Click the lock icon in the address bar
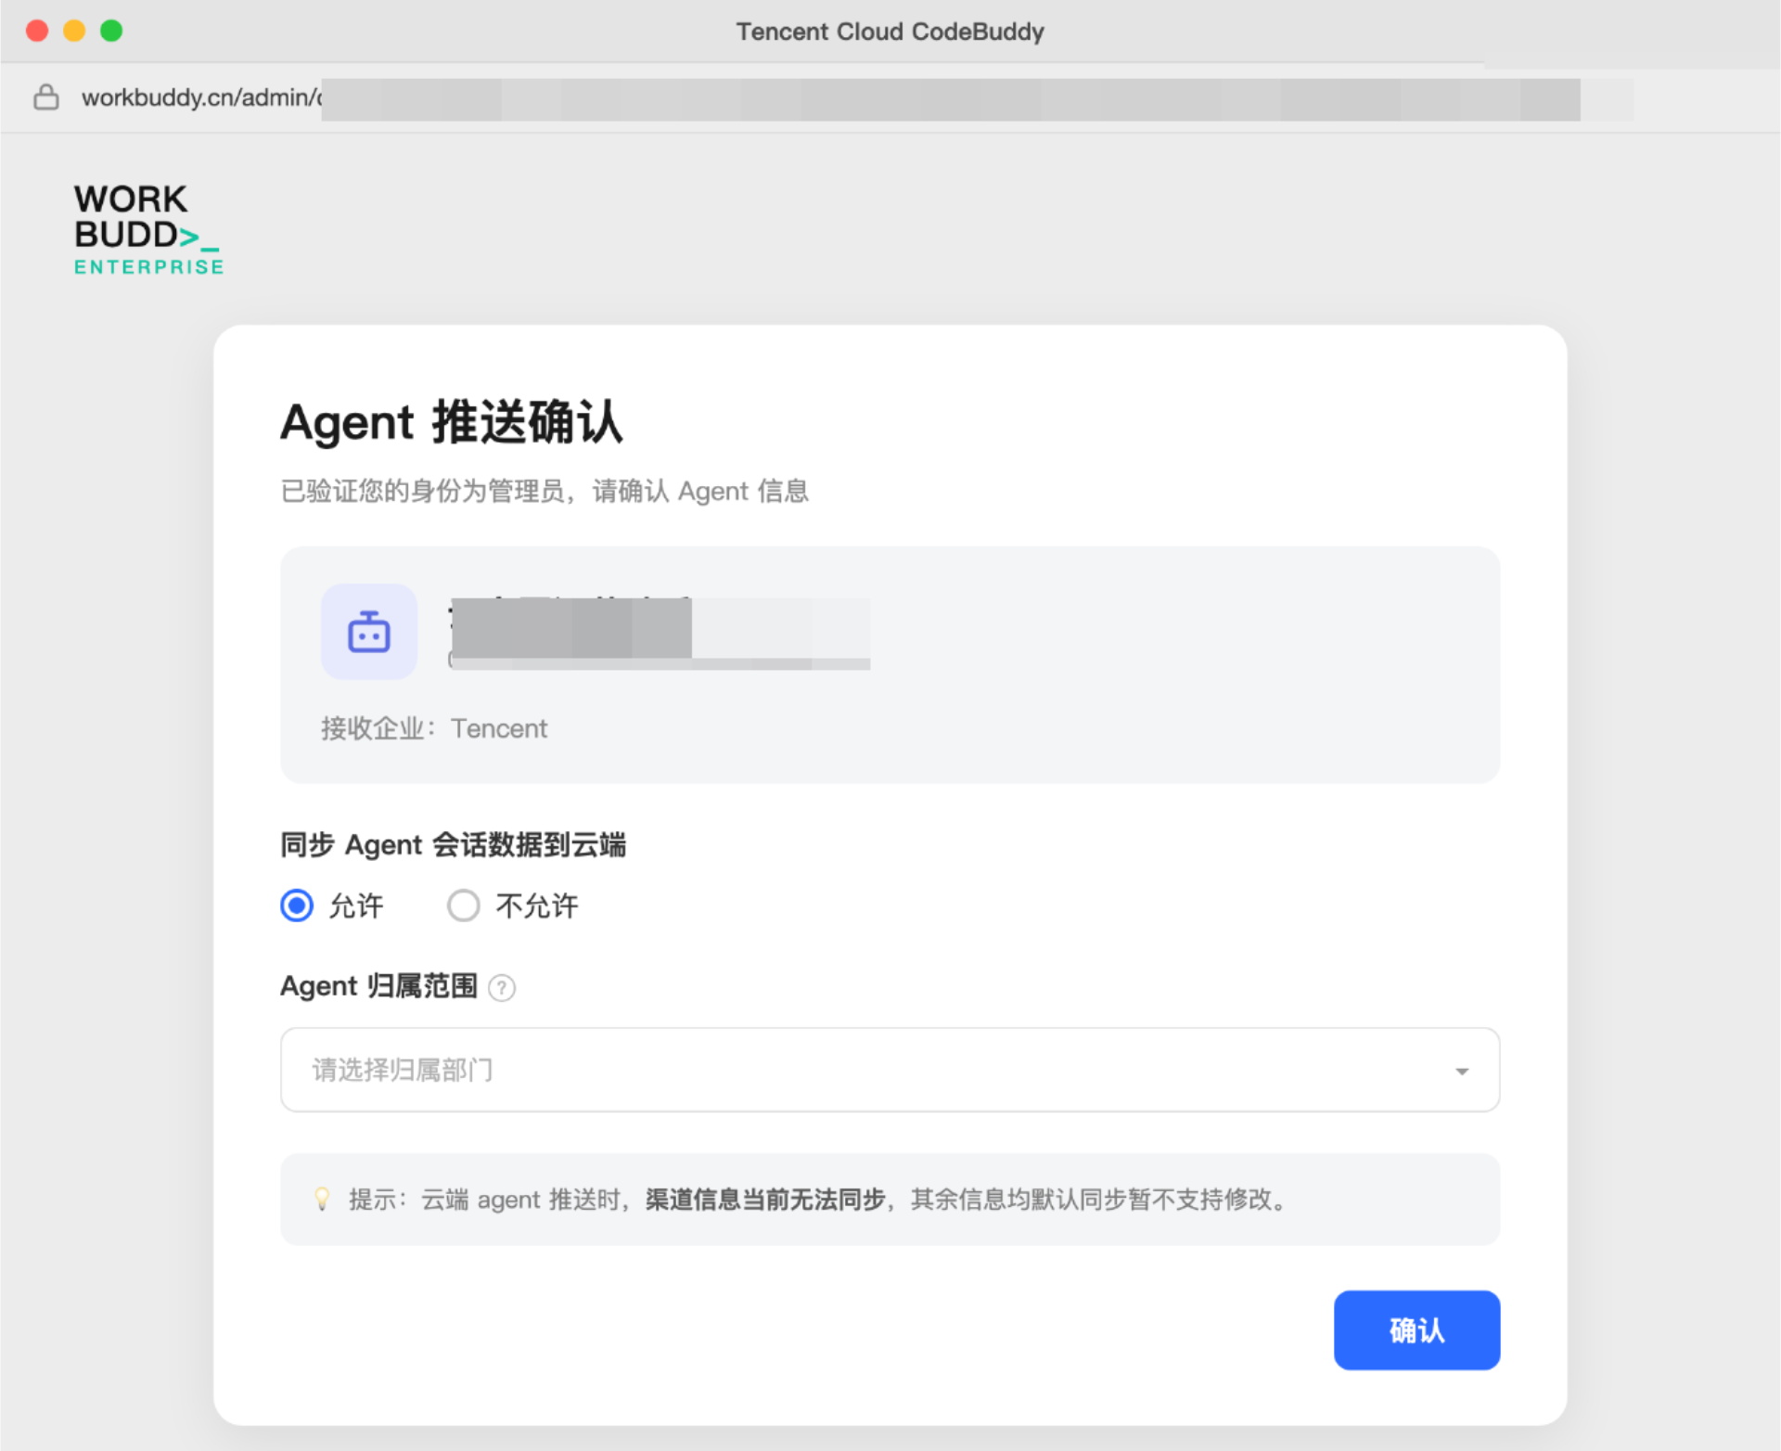This screenshot has width=1781, height=1451. click(46, 97)
